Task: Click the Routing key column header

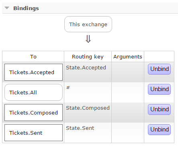Action: point(88,56)
